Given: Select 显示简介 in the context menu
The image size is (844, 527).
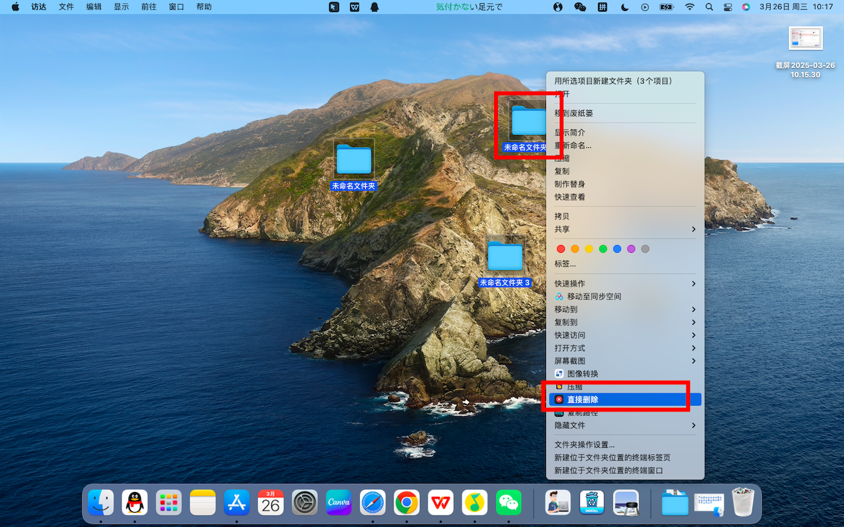Looking at the screenshot, I should 625,133.
